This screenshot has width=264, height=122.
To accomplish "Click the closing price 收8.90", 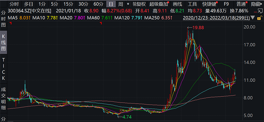I will (91, 11).
